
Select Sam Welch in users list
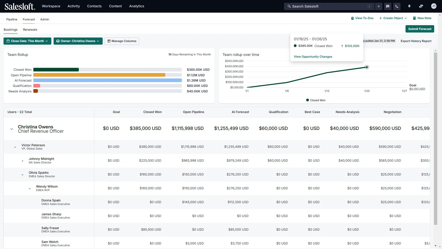pos(50,242)
